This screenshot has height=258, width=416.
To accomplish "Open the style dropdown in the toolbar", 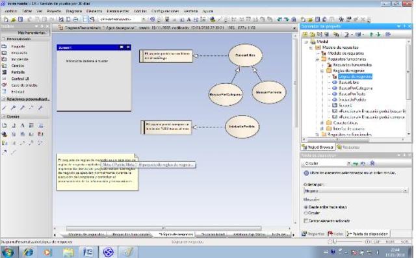I will coord(144,19).
